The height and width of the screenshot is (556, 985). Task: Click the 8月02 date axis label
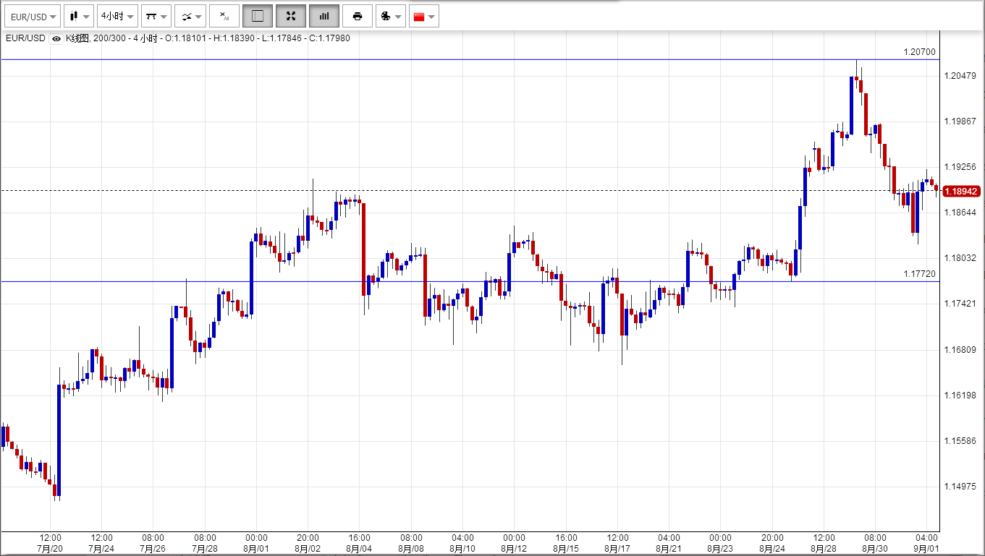308,549
